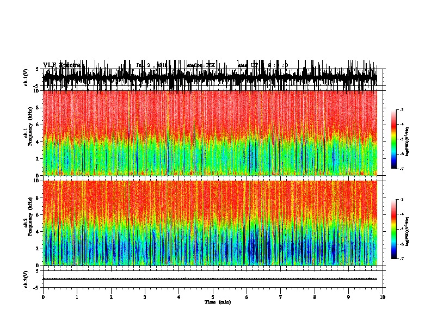Click the 'station=ITK' header text
The width and height of the screenshot is (431, 333).
201,65
